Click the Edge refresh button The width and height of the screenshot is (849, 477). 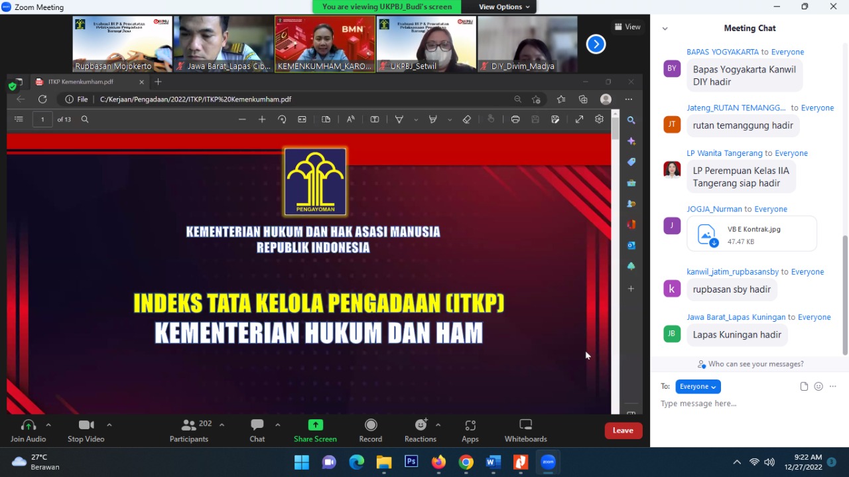coord(42,100)
